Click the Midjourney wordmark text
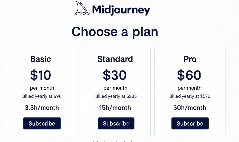The image size is (239, 142). 121,10
